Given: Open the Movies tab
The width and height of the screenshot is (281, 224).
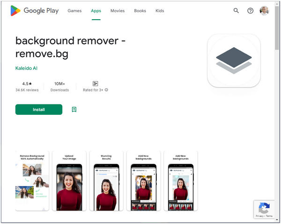Looking at the screenshot, I should (x=118, y=11).
